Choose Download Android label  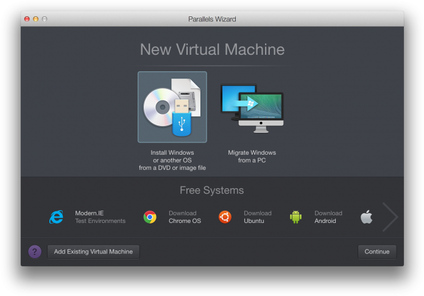328,217
